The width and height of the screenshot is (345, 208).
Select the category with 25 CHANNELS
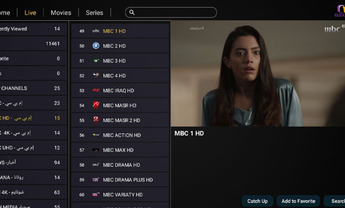[33, 88]
